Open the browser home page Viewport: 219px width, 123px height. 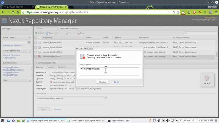18,12
